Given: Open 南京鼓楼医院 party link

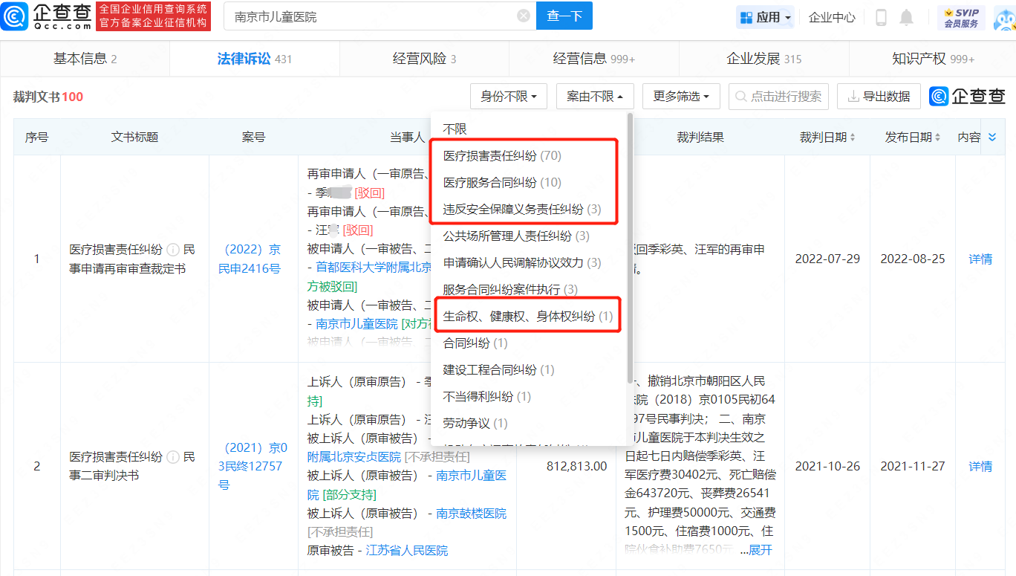Looking at the screenshot, I should (x=471, y=513).
